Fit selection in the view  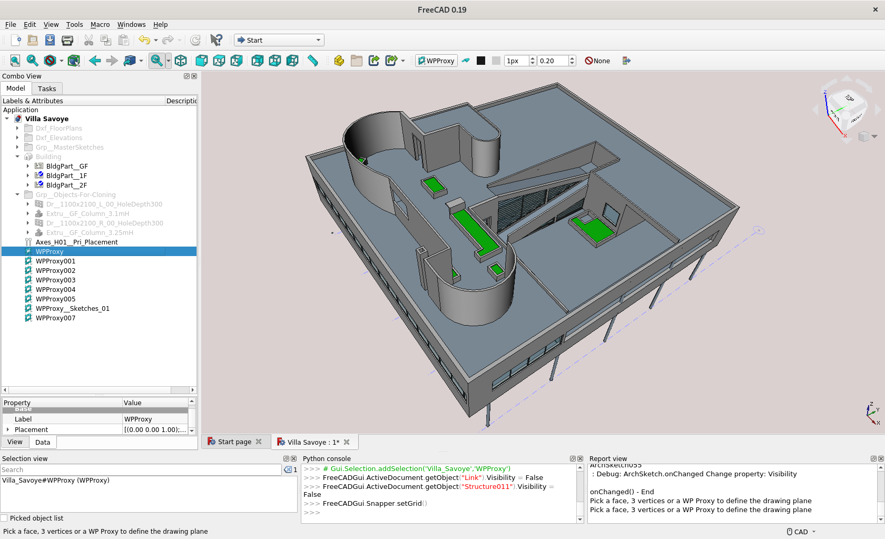33,61
